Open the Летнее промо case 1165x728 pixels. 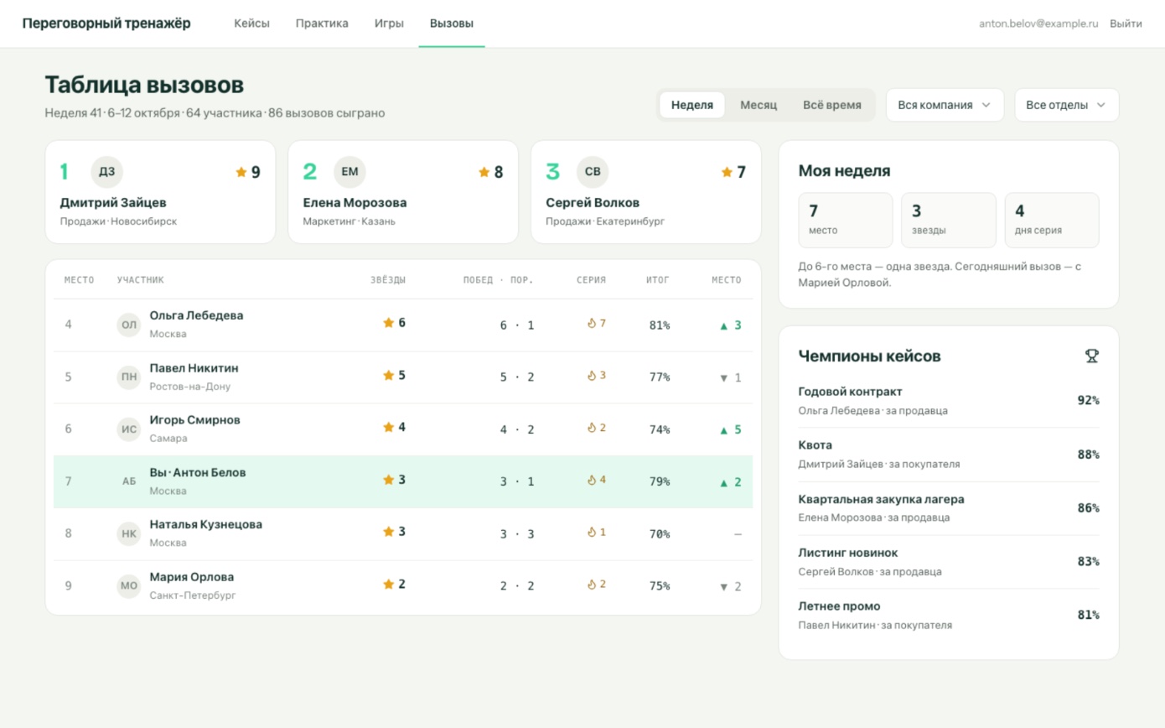point(949,616)
